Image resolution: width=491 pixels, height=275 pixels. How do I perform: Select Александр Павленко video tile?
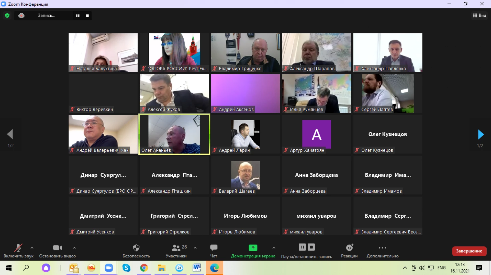pyautogui.click(x=388, y=53)
